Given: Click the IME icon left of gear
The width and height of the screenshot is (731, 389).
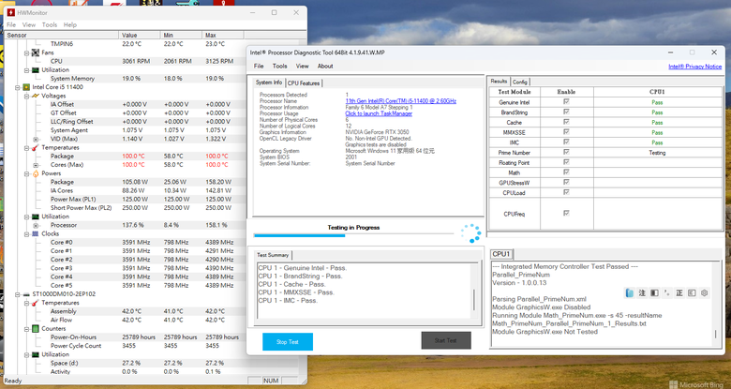Looking at the screenshot, I should click(x=692, y=292).
